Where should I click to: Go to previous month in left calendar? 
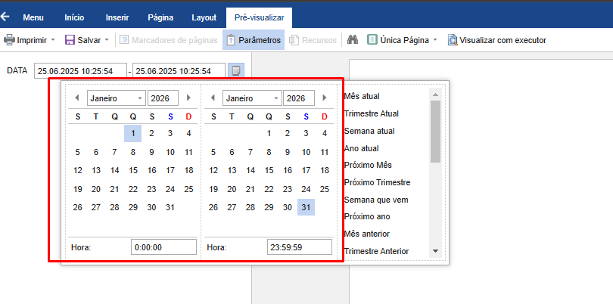pyautogui.click(x=76, y=98)
